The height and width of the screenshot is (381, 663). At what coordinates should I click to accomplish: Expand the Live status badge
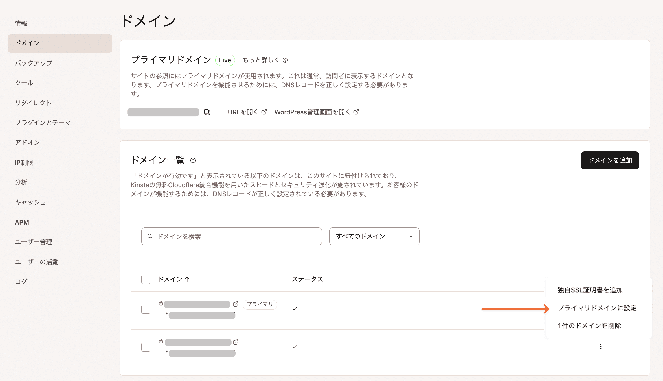(225, 60)
